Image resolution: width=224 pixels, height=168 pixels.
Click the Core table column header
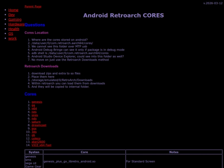pyautogui.click(x=84, y=152)
